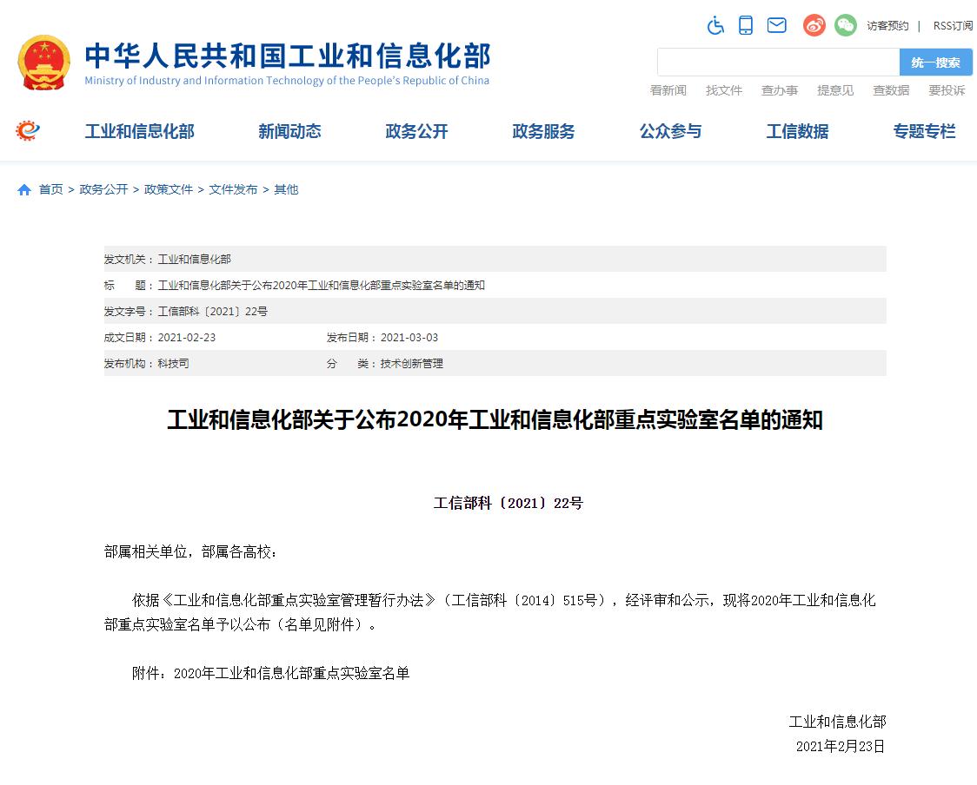Click the 看新闻 quick link

[668, 90]
